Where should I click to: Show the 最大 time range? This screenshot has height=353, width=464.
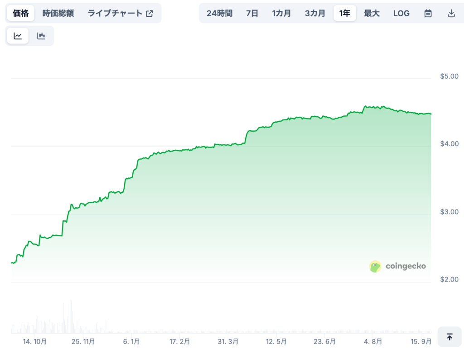(372, 13)
